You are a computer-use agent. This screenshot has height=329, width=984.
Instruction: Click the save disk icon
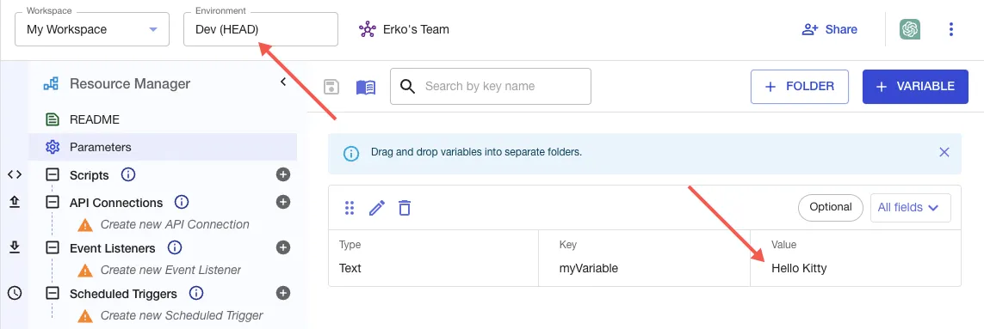click(x=331, y=87)
